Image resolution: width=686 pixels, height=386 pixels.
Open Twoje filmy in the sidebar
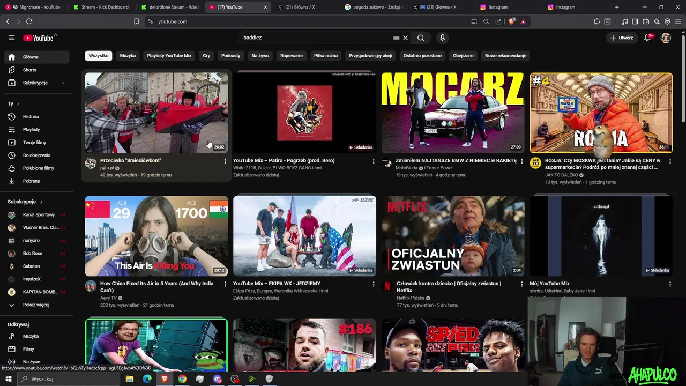[x=36, y=142]
